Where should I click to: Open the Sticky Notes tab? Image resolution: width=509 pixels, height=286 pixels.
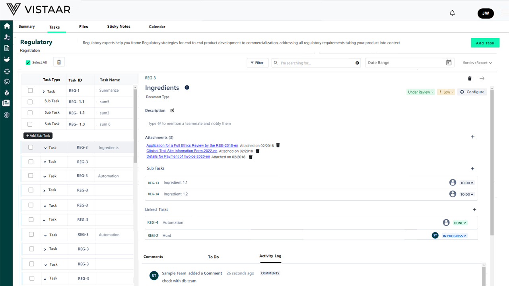[119, 27]
